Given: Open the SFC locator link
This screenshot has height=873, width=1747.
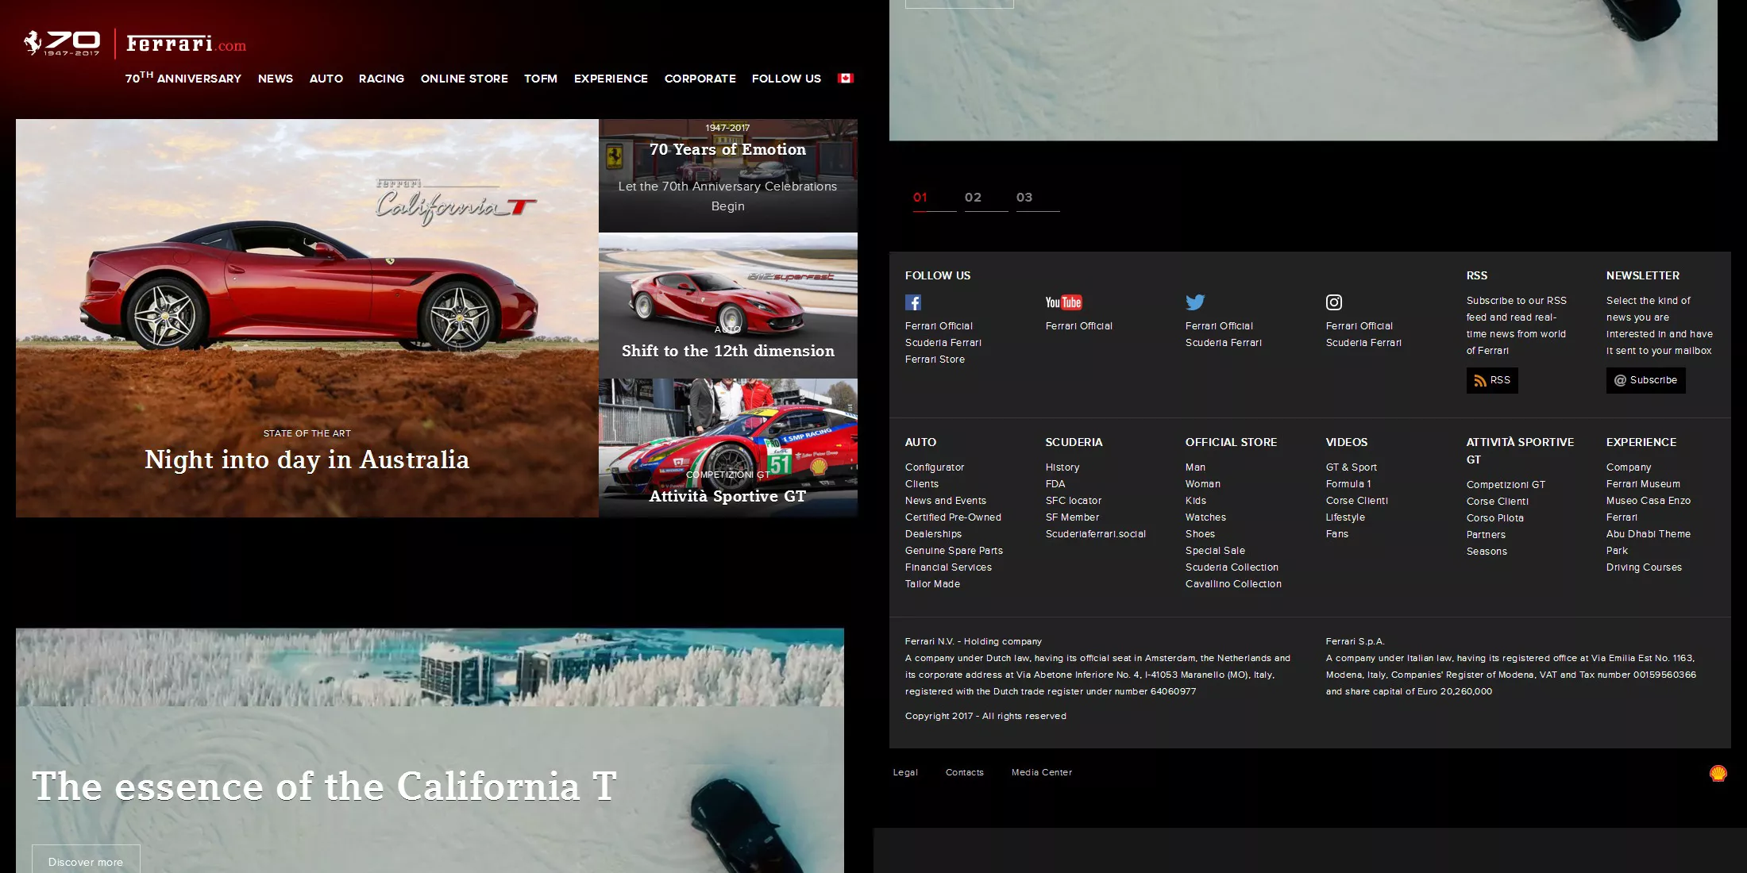Looking at the screenshot, I should tap(1074, 501).
